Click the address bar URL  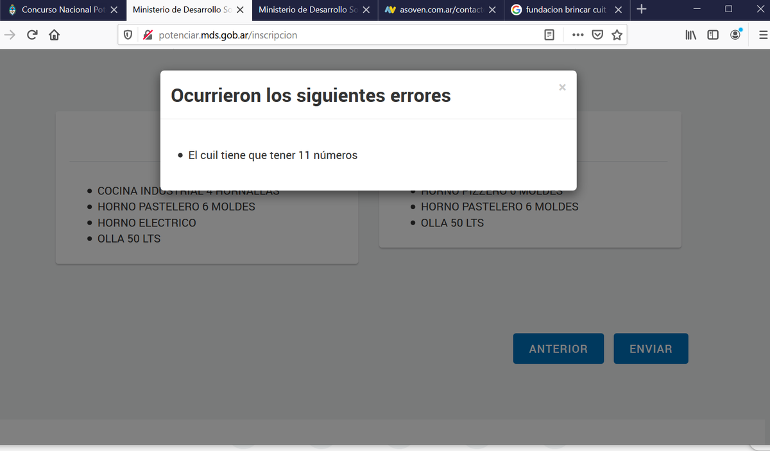pyautogui.click(x=228, y=35)
